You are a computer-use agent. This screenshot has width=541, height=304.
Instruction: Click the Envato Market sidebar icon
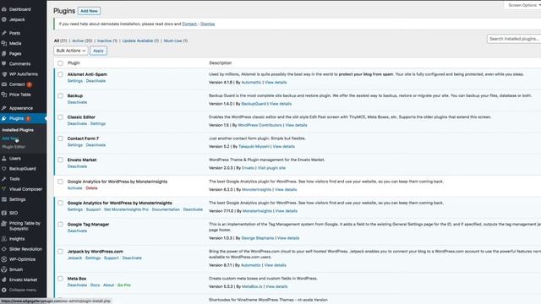click(x=4, y=280)
